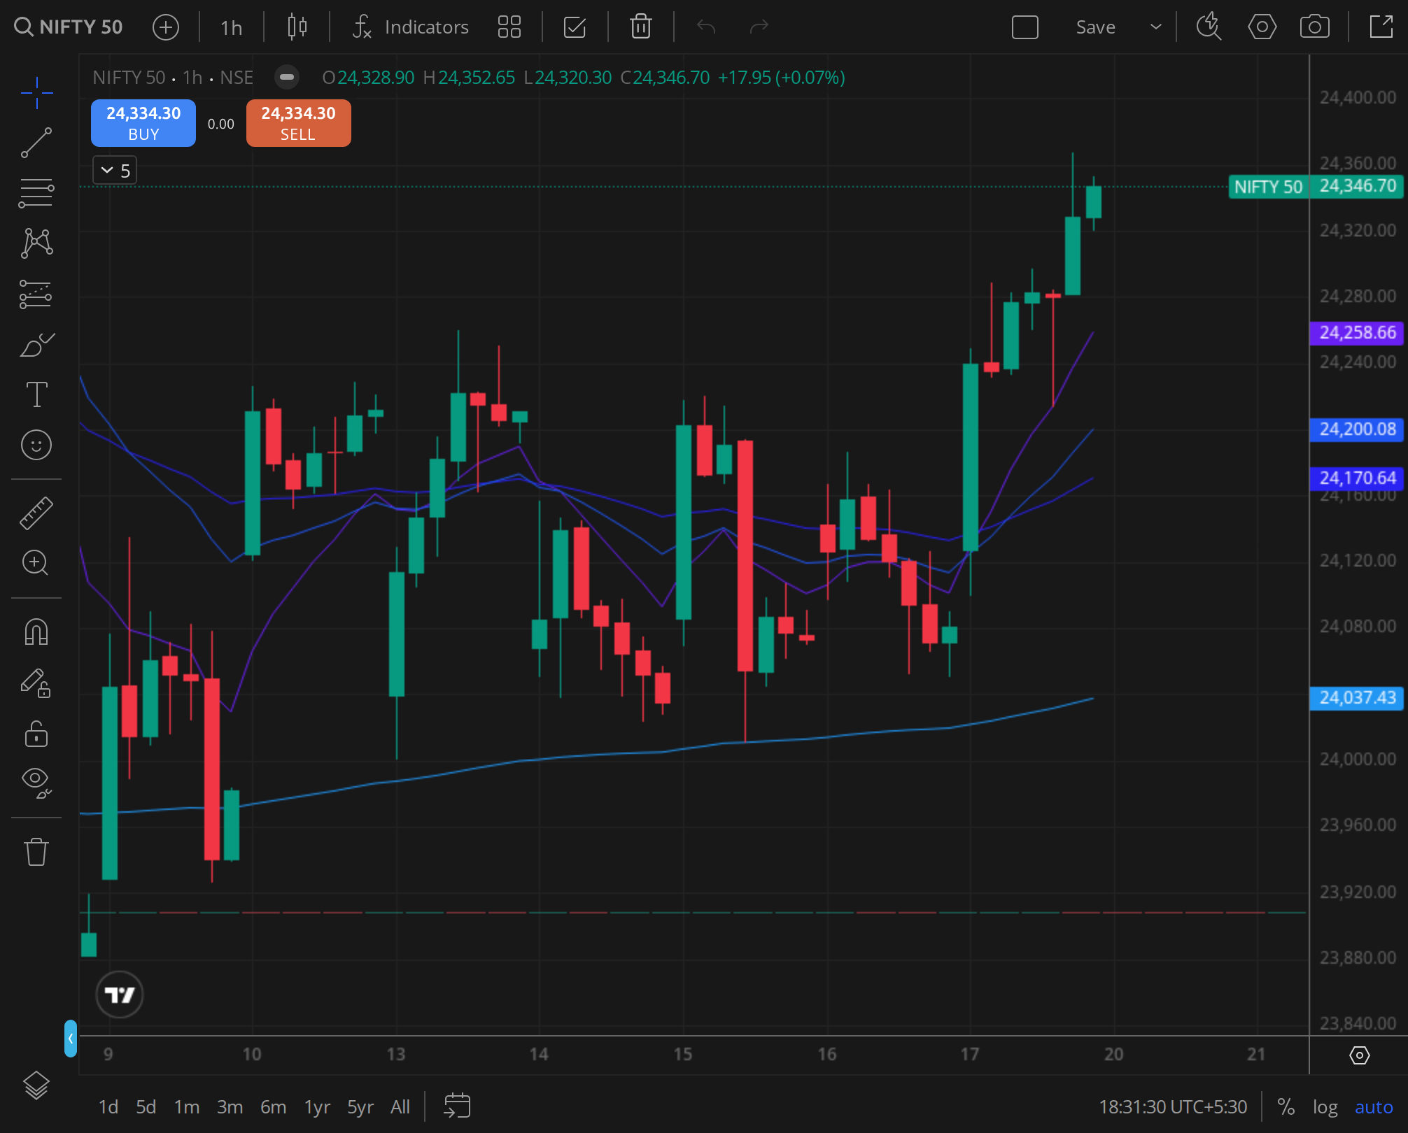Collapse the left drawing toolbar handle
This screenshot has height=1133, width=1408.
coord(71,1038)
